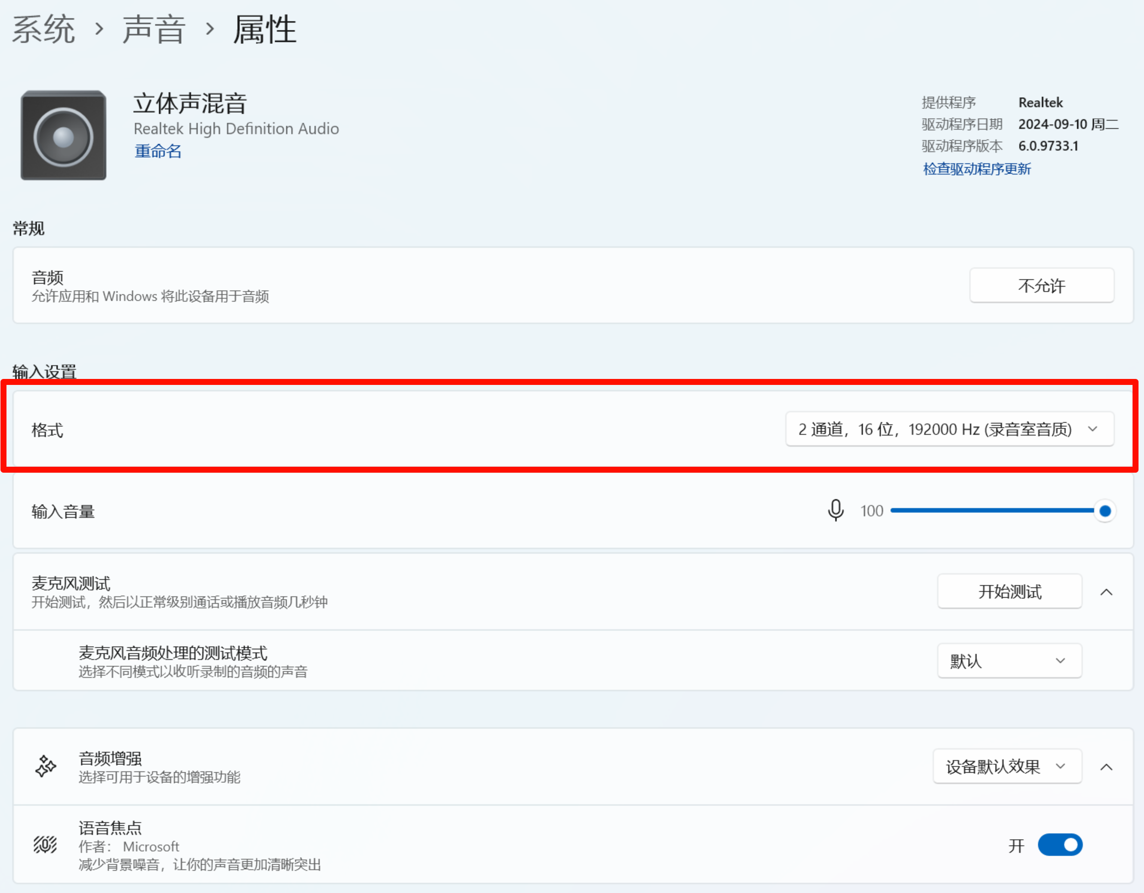Open the 格式 audio format dropdown
This screenshot has width=1144, height=893.
click(949, 429)
